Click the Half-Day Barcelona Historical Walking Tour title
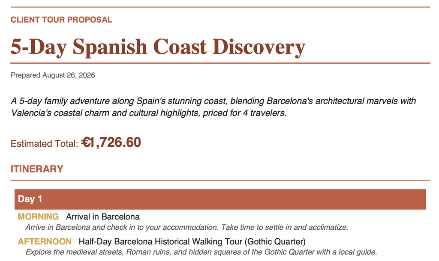439x261 pixels. (x=192, y=241)
